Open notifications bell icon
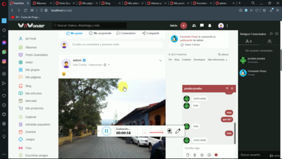 (x=210, y=26)
